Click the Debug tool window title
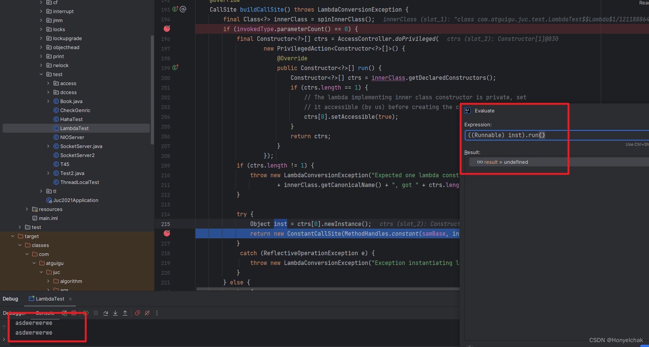The image size is (649, 347). pyautogui.click(x=10, y=299)
